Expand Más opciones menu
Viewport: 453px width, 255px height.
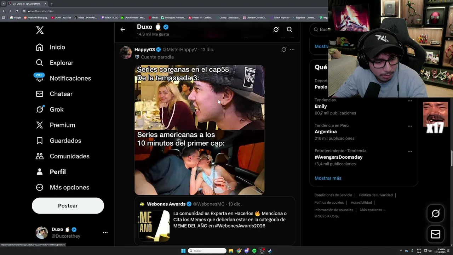tap(63, 187)
